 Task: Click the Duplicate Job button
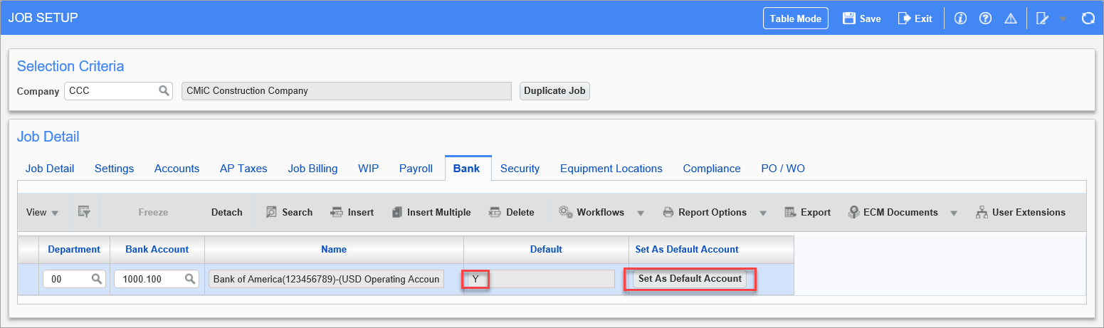[555, 91]
